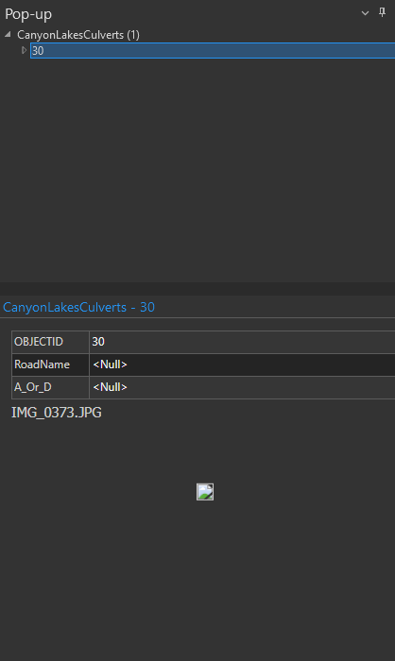Select the RoadName field label cell
This screenshot has width=395, height=661.
pos(50,364)
